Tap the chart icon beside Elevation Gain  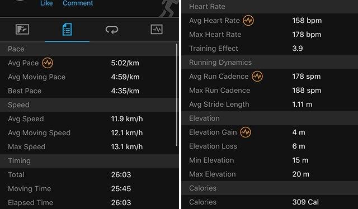(x=246, y=132)
